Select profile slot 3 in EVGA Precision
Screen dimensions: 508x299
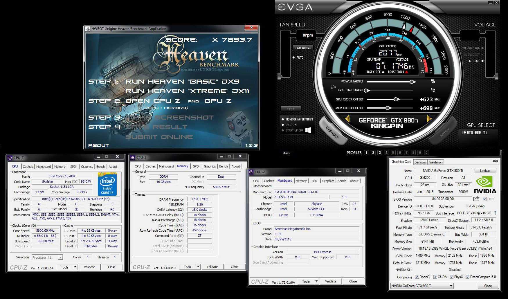380,153
